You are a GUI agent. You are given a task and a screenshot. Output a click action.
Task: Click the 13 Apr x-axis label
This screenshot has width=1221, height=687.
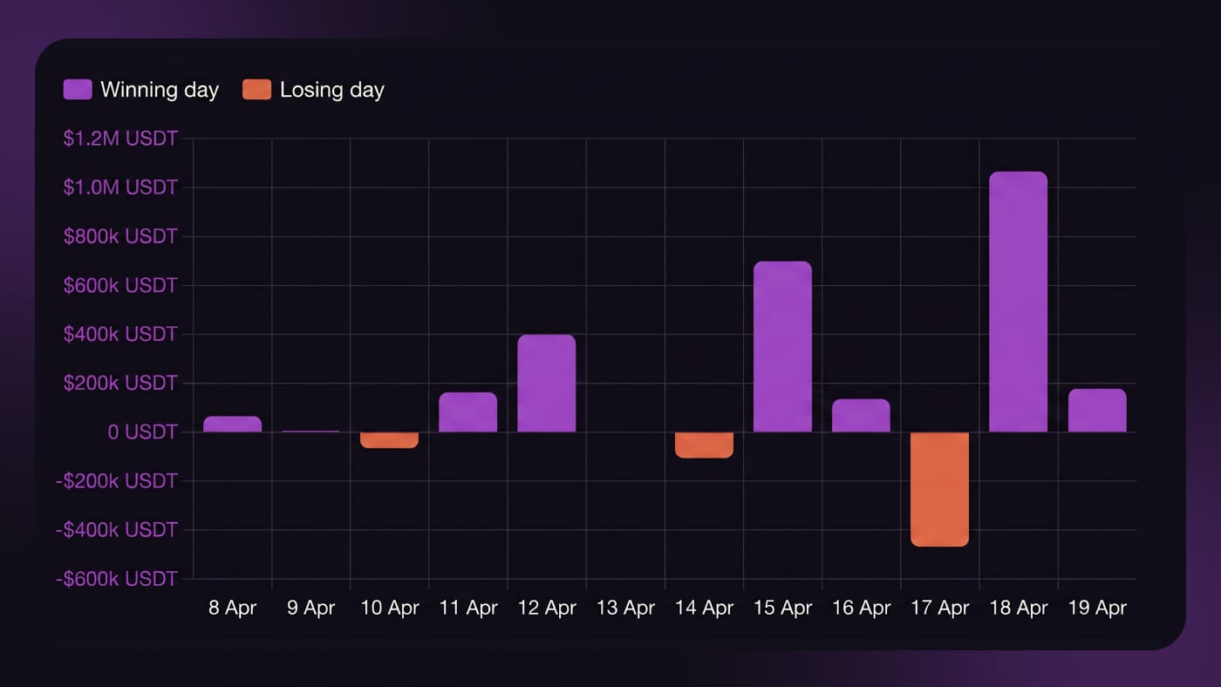click(625, 608)
